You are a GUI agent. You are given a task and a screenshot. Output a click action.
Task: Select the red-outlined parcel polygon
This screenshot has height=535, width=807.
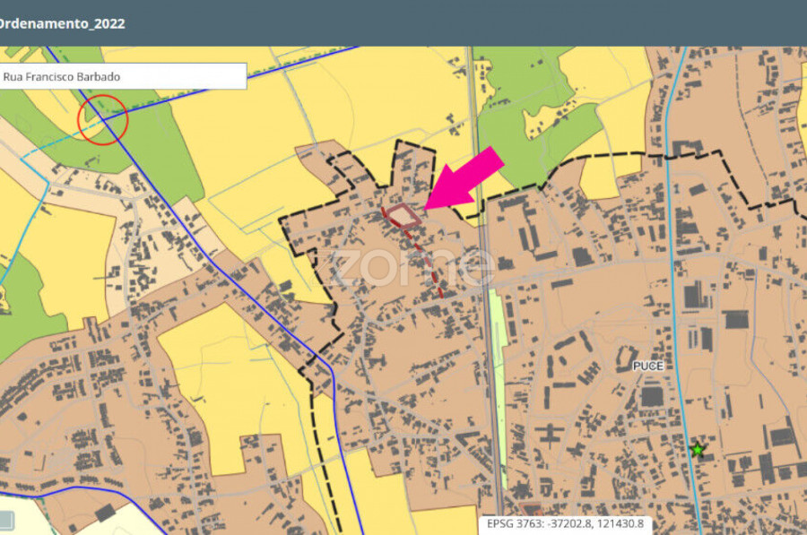pos(403,214)
